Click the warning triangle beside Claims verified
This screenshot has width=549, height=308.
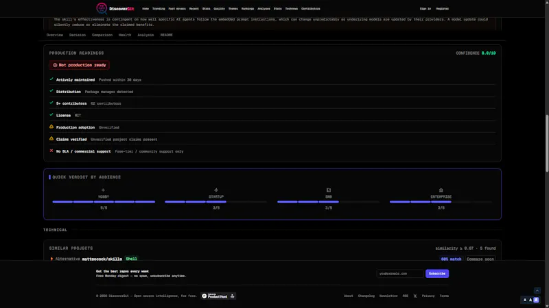[51, 139]
